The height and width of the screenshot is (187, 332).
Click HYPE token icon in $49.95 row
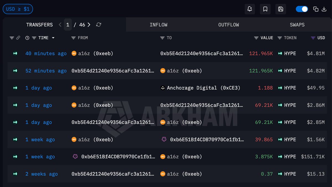point(280,88)
